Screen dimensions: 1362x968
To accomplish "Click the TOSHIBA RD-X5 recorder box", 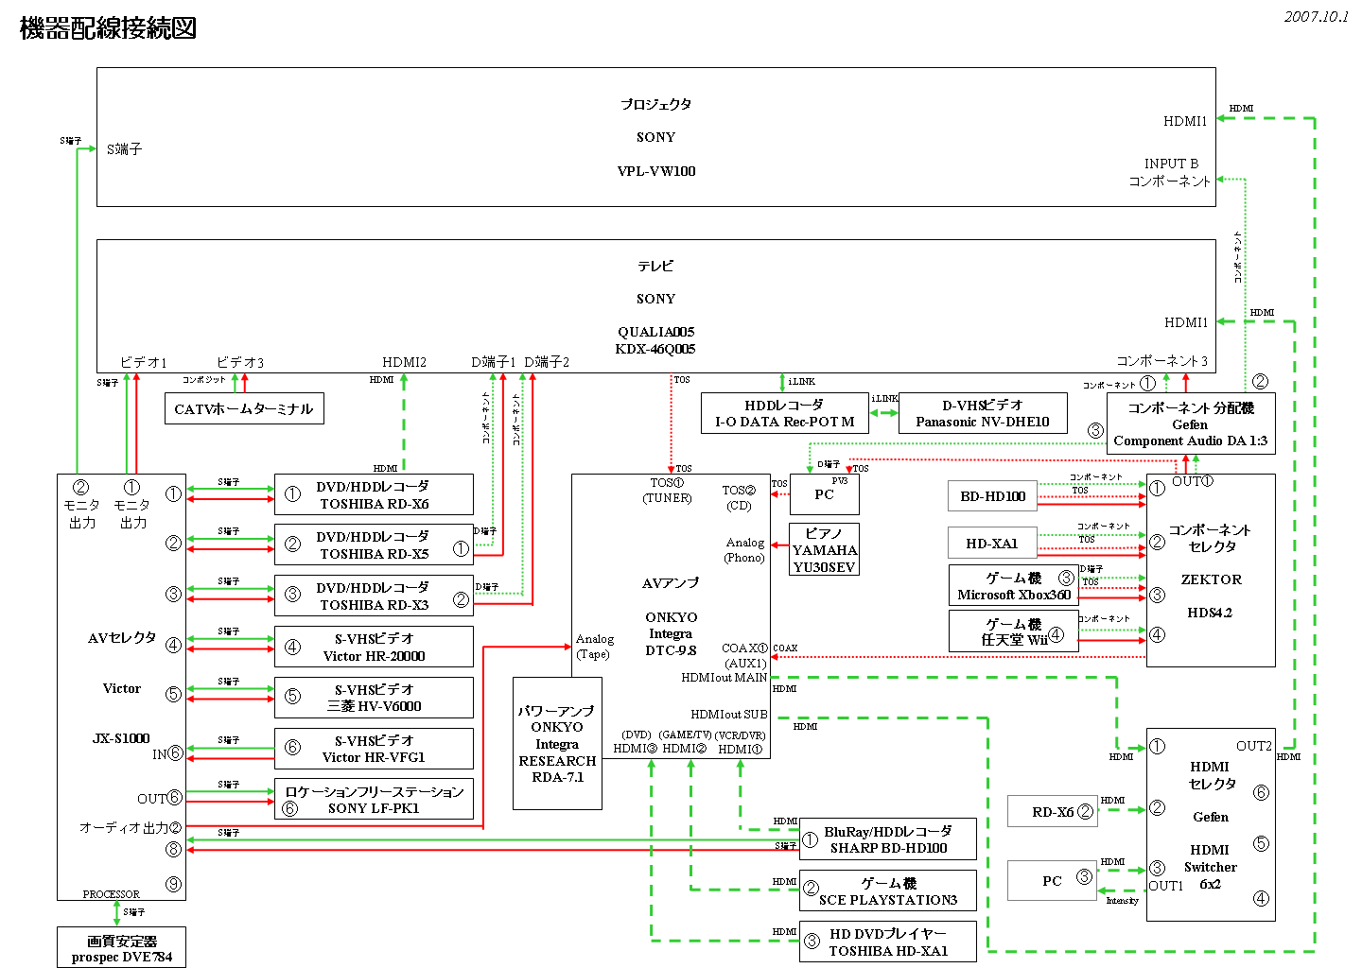I will click(x=374, y=544).
